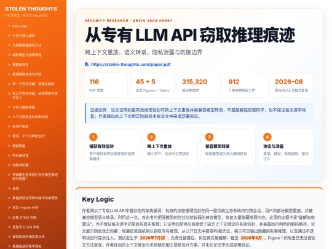Expand the 讨论与缓解措施 sidebar chevron
Screen dimensions: 332x249
pos(9,107)
